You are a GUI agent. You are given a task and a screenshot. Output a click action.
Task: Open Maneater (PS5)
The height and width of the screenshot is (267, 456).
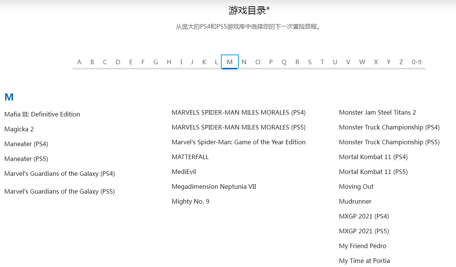point(26,159)
